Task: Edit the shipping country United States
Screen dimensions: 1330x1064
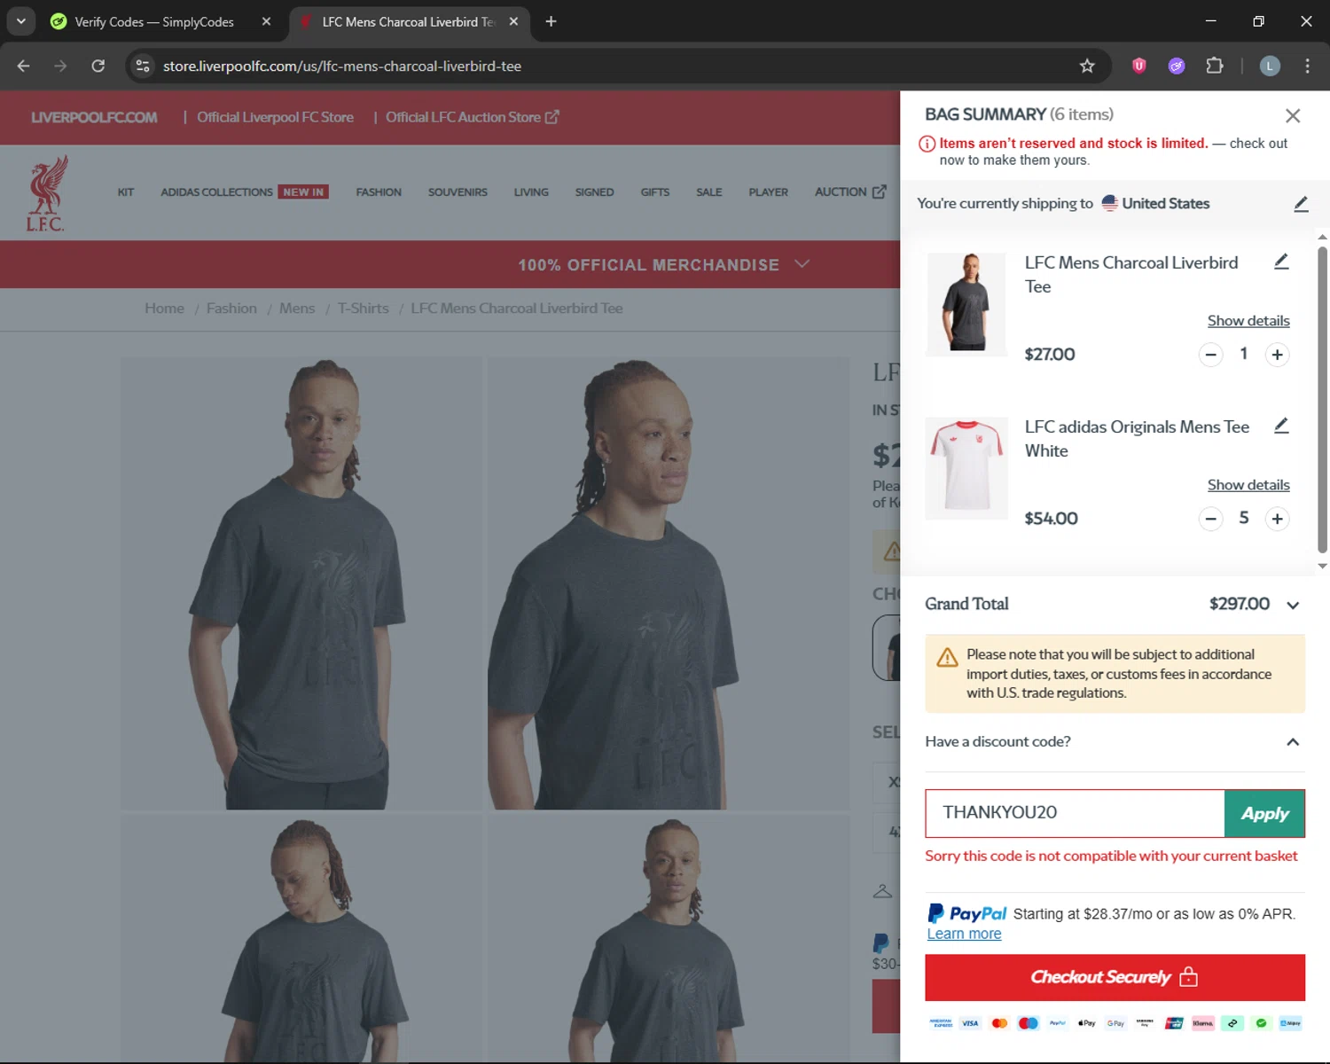Action: pyautogui.click(x=1301, y=204)
